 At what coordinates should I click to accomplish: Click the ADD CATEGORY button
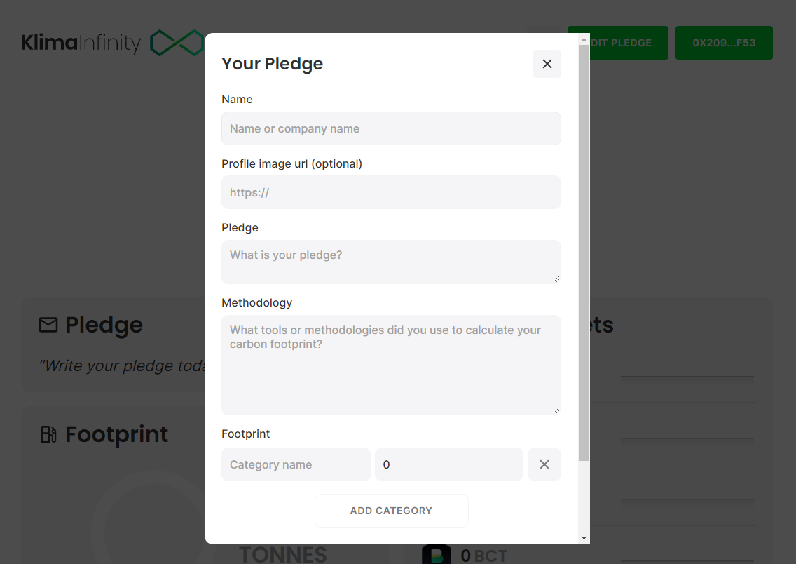[x=391, y=510]
